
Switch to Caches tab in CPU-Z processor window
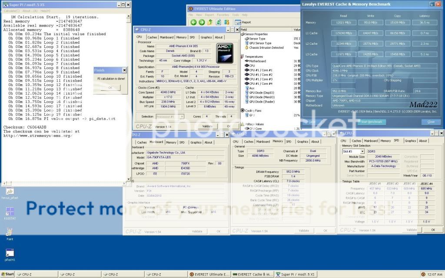click(152, 37)
